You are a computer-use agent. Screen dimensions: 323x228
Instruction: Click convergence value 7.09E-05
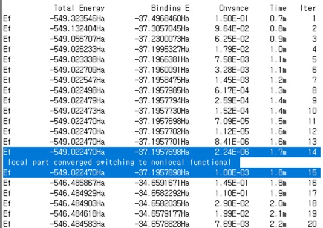[232, 122]
